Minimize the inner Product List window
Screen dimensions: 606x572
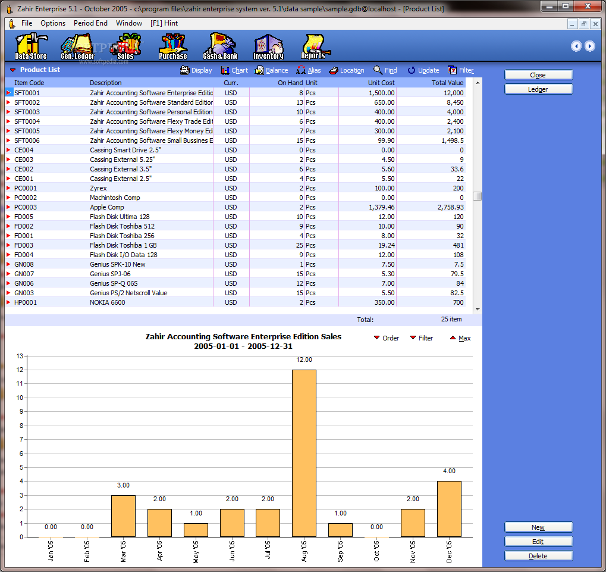click(x=572, y=24)
